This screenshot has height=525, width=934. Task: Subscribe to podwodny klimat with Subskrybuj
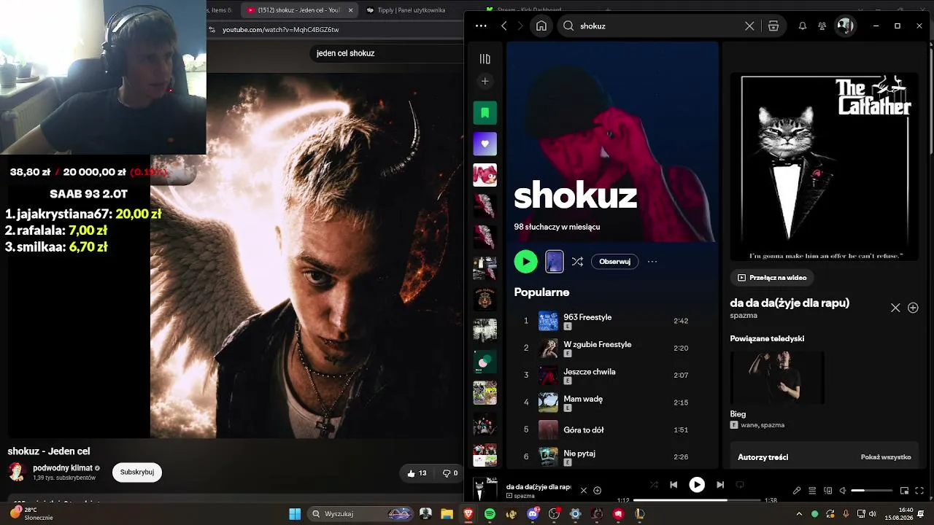pos(137,472)
